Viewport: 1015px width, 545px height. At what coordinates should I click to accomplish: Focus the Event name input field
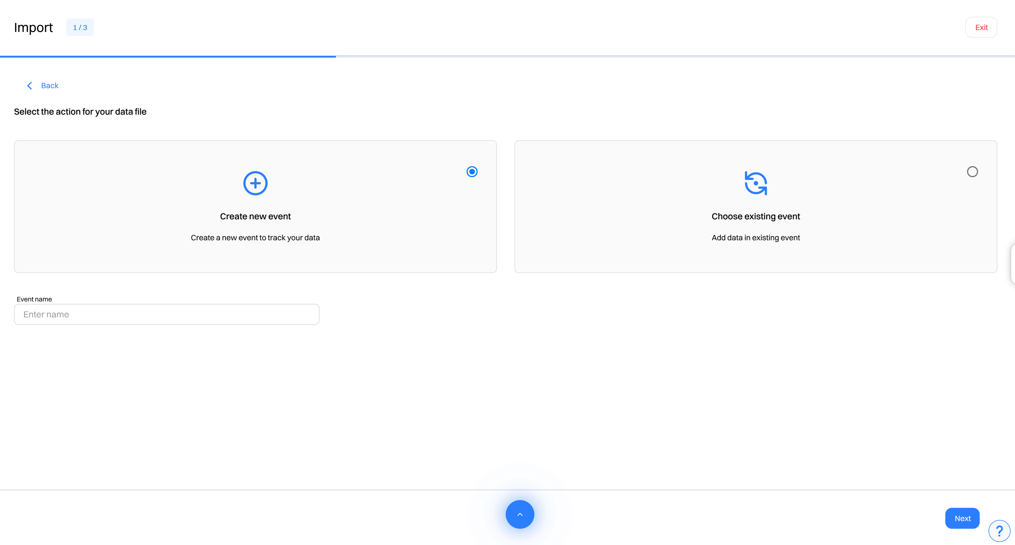(x=167, y=314)
